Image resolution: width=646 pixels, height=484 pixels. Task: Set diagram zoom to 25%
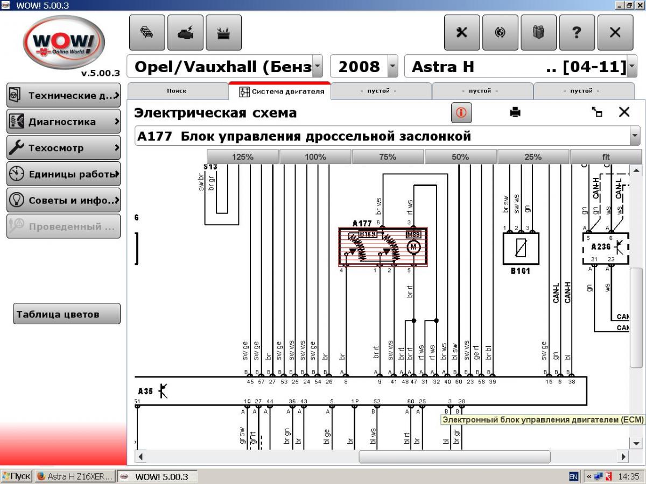(x=533, y=157)
